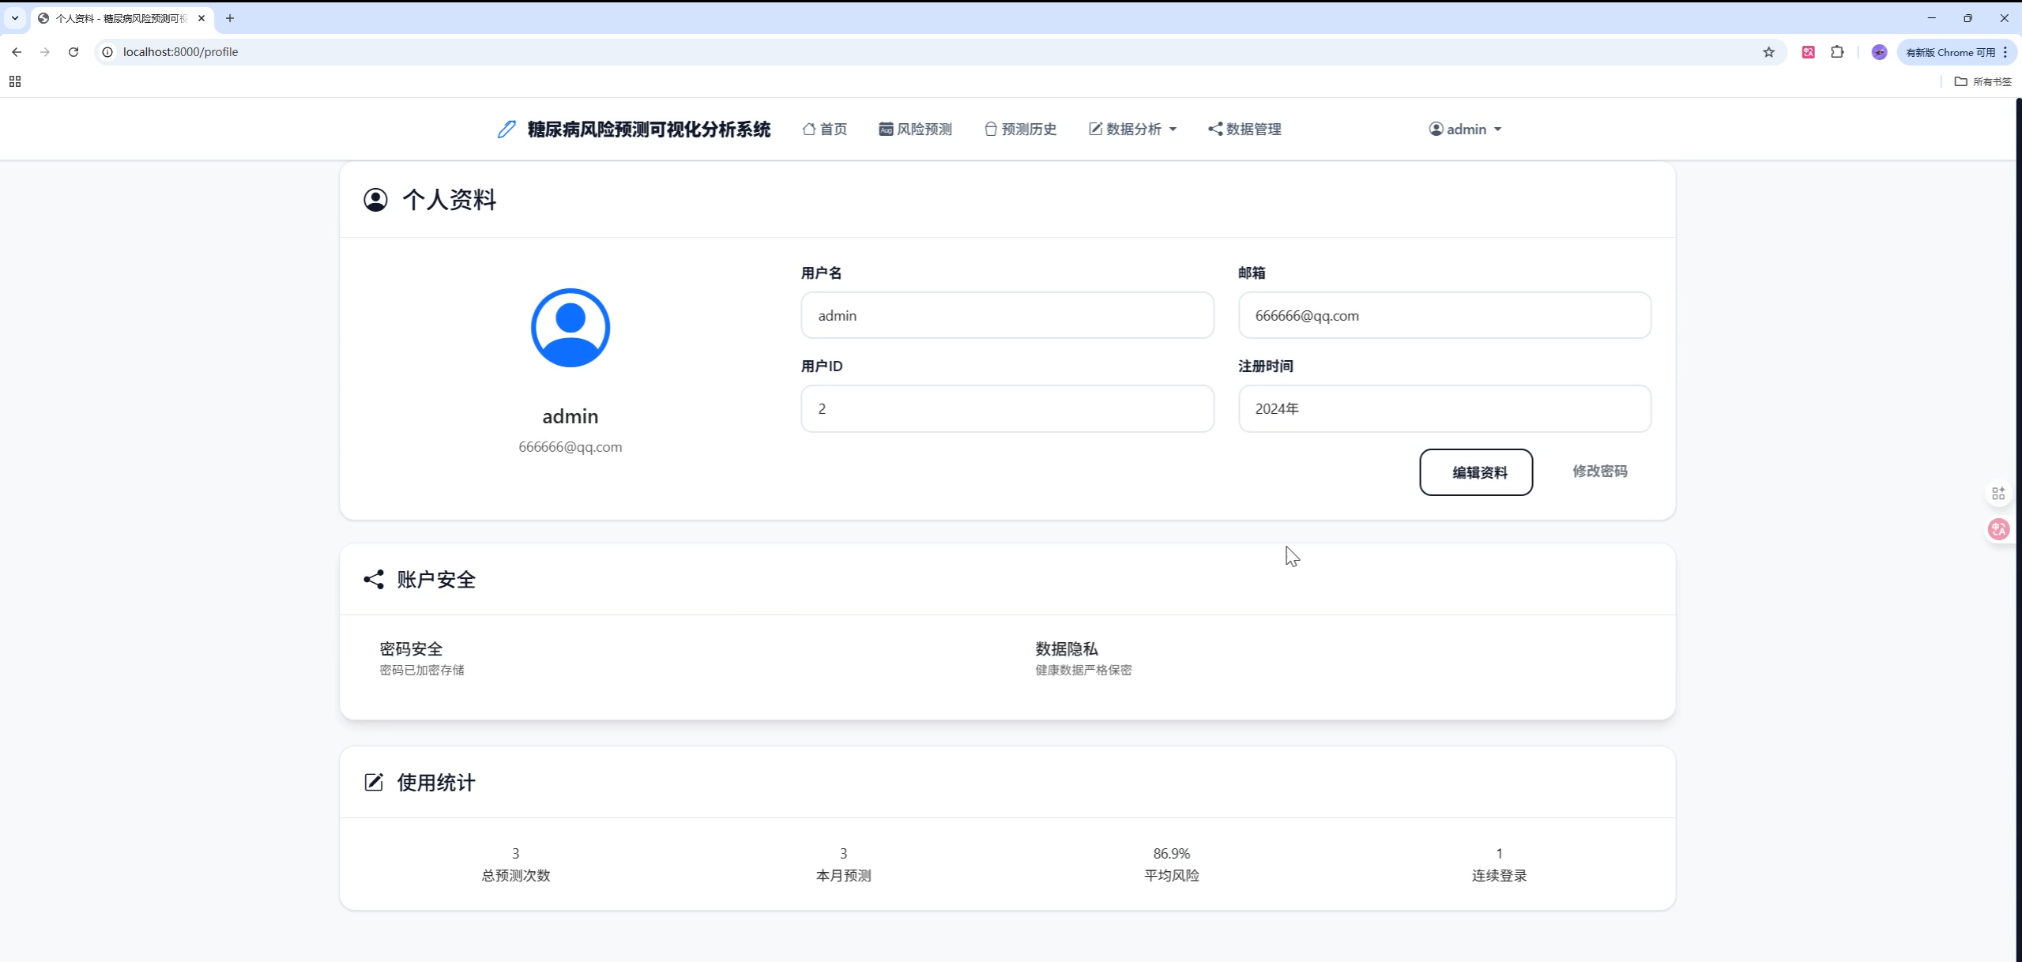
Task: Open 风险预测 page from navbar
Action: point(915,129)
